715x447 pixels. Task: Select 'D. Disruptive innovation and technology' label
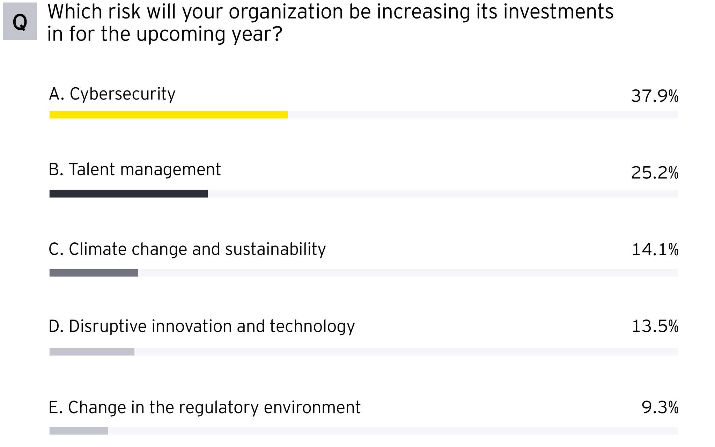(201, 327)
